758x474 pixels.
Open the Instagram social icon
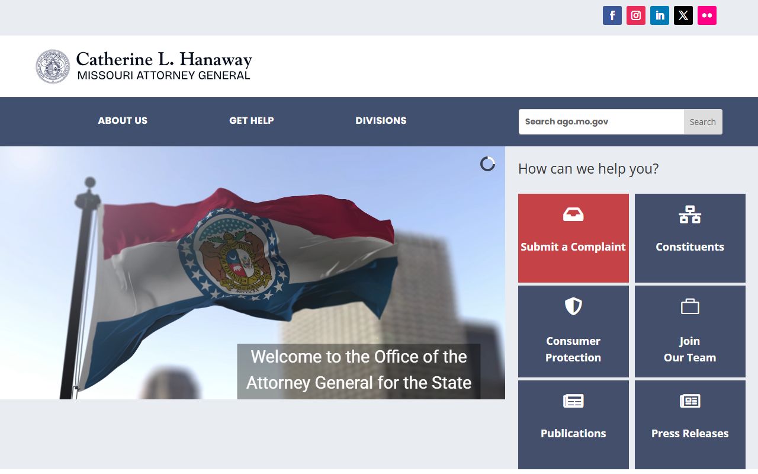click(x=636, y=15)
